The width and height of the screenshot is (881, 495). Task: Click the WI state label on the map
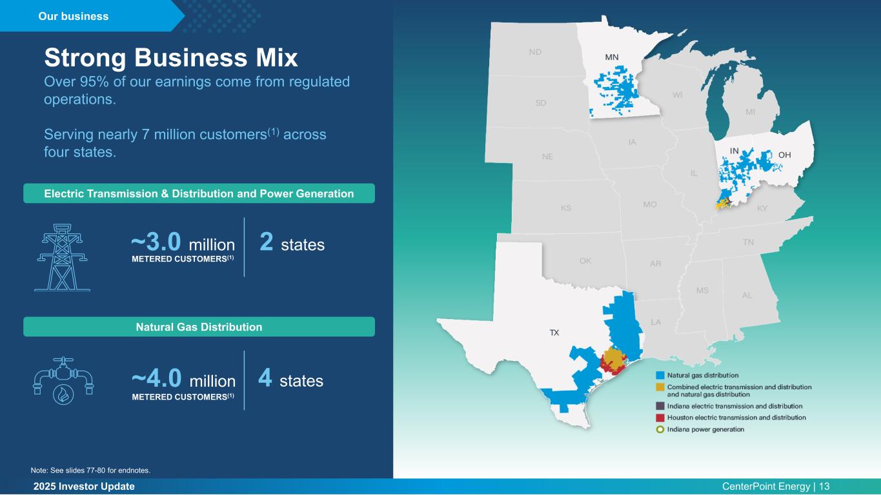tap(678, 95)
